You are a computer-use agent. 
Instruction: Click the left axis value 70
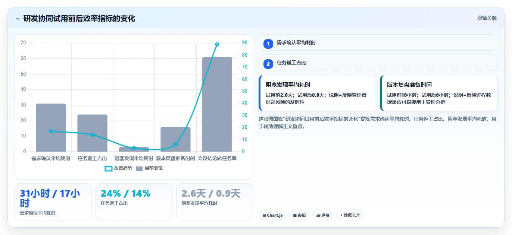click(23, 43)
